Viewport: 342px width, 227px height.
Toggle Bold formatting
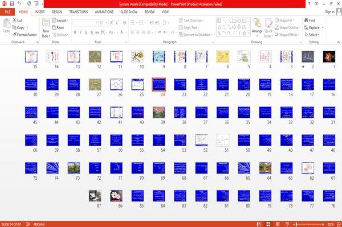75,32
